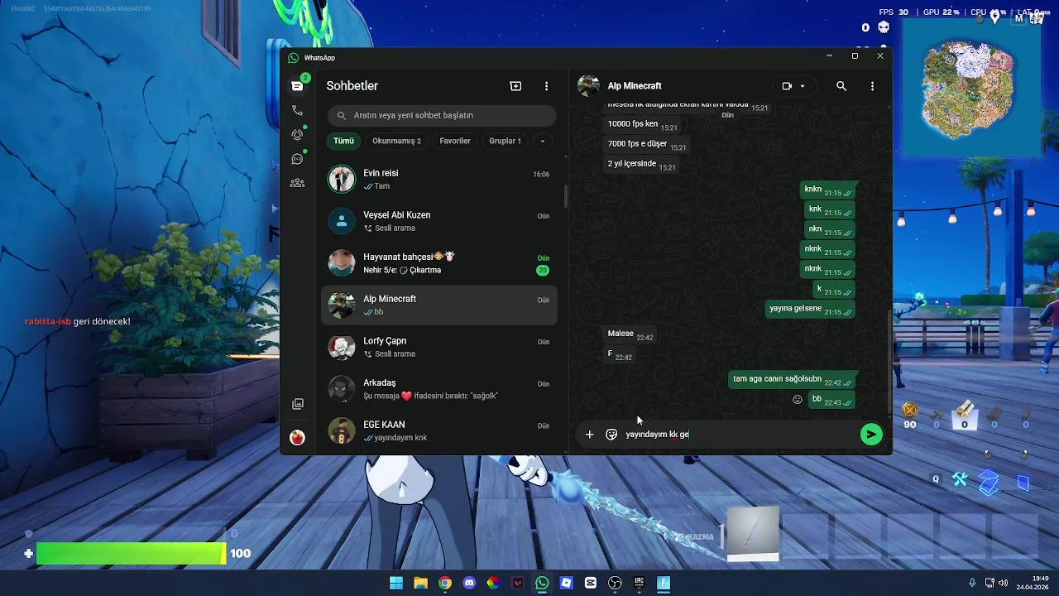Click the Alp Minecraft avatar in the chat header
The height and width of the screenshot is (596, 1059).
pyautogui.click(x=588, y=86)
